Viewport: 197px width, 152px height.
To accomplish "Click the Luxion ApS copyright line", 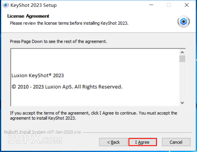I will coord(67,87).
